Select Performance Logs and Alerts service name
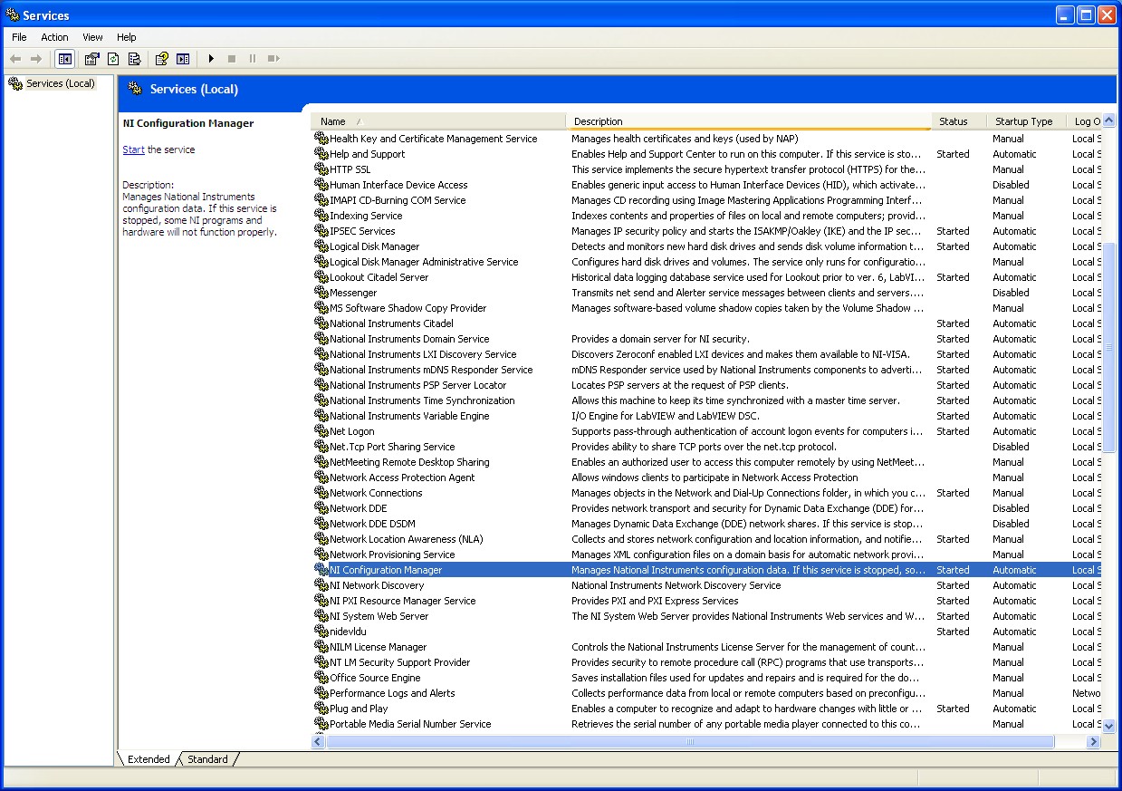Image resolution: width=1122 pixels, height=791 pixels. point(392,693)
